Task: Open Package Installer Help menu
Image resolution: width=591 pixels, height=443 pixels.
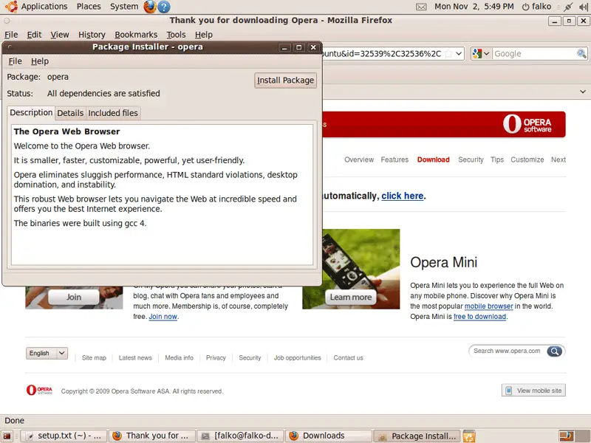Action: coord(40,61)
